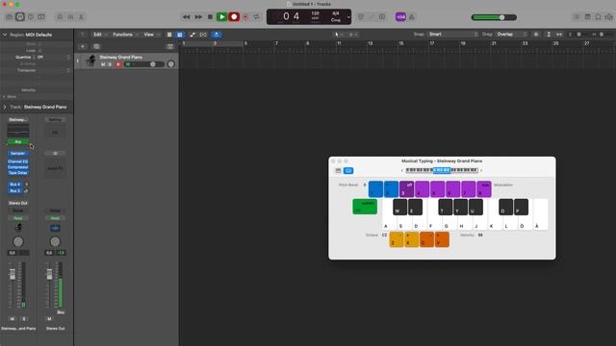This screenshot has width=616, height=346.
Task: Toggle the purple Count-in button
Action: (x=400, y=17)
